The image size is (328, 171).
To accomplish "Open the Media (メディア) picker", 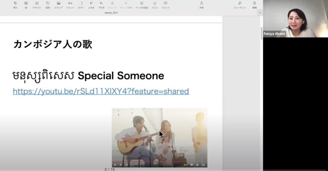I will [x=59, y=4].
